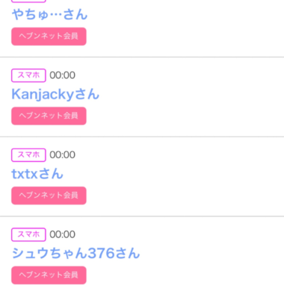Open Kanjackyさん's profile link
284x291 pixels.
(55, 94)
